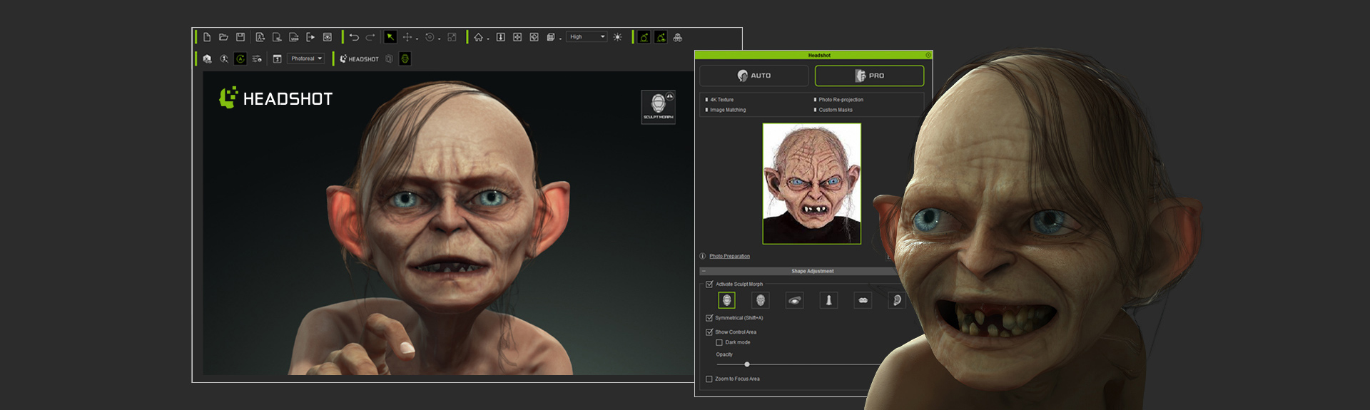Viewport: 1370px width, 410px height.
Task: Click the magnifier inspect icon
Action: [x=224, y=59]
